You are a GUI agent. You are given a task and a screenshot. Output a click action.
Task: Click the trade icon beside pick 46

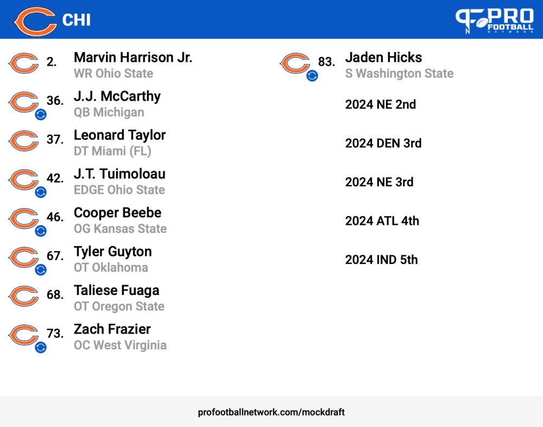(x=41, y=231)
